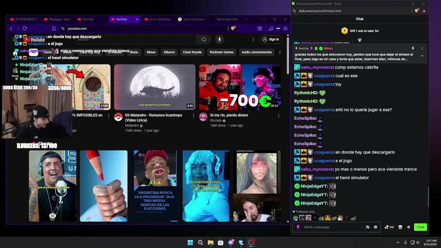Select the Audio commentaries chip
The height and width of the screenshot is (248, 441).
[257, 52]
